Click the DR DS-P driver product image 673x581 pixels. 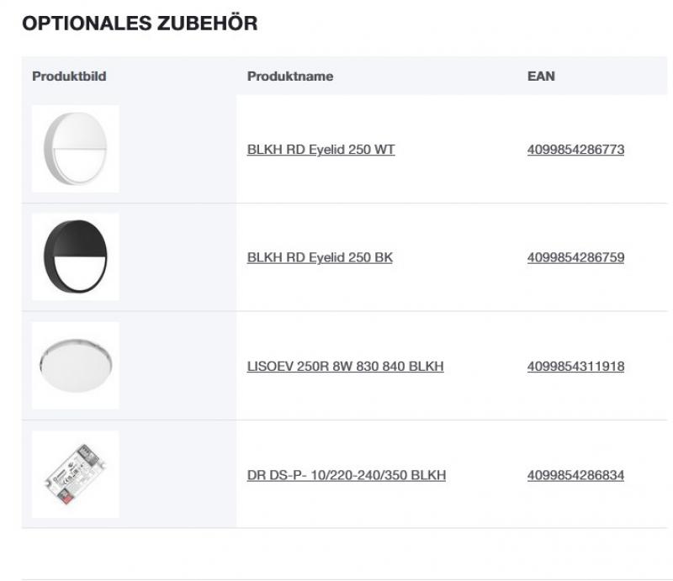[x=76, y=473]
